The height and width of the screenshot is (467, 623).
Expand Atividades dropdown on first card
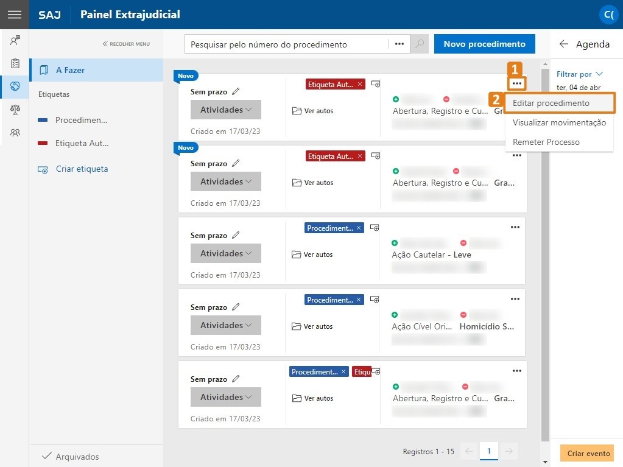click(x=226, y=110)
